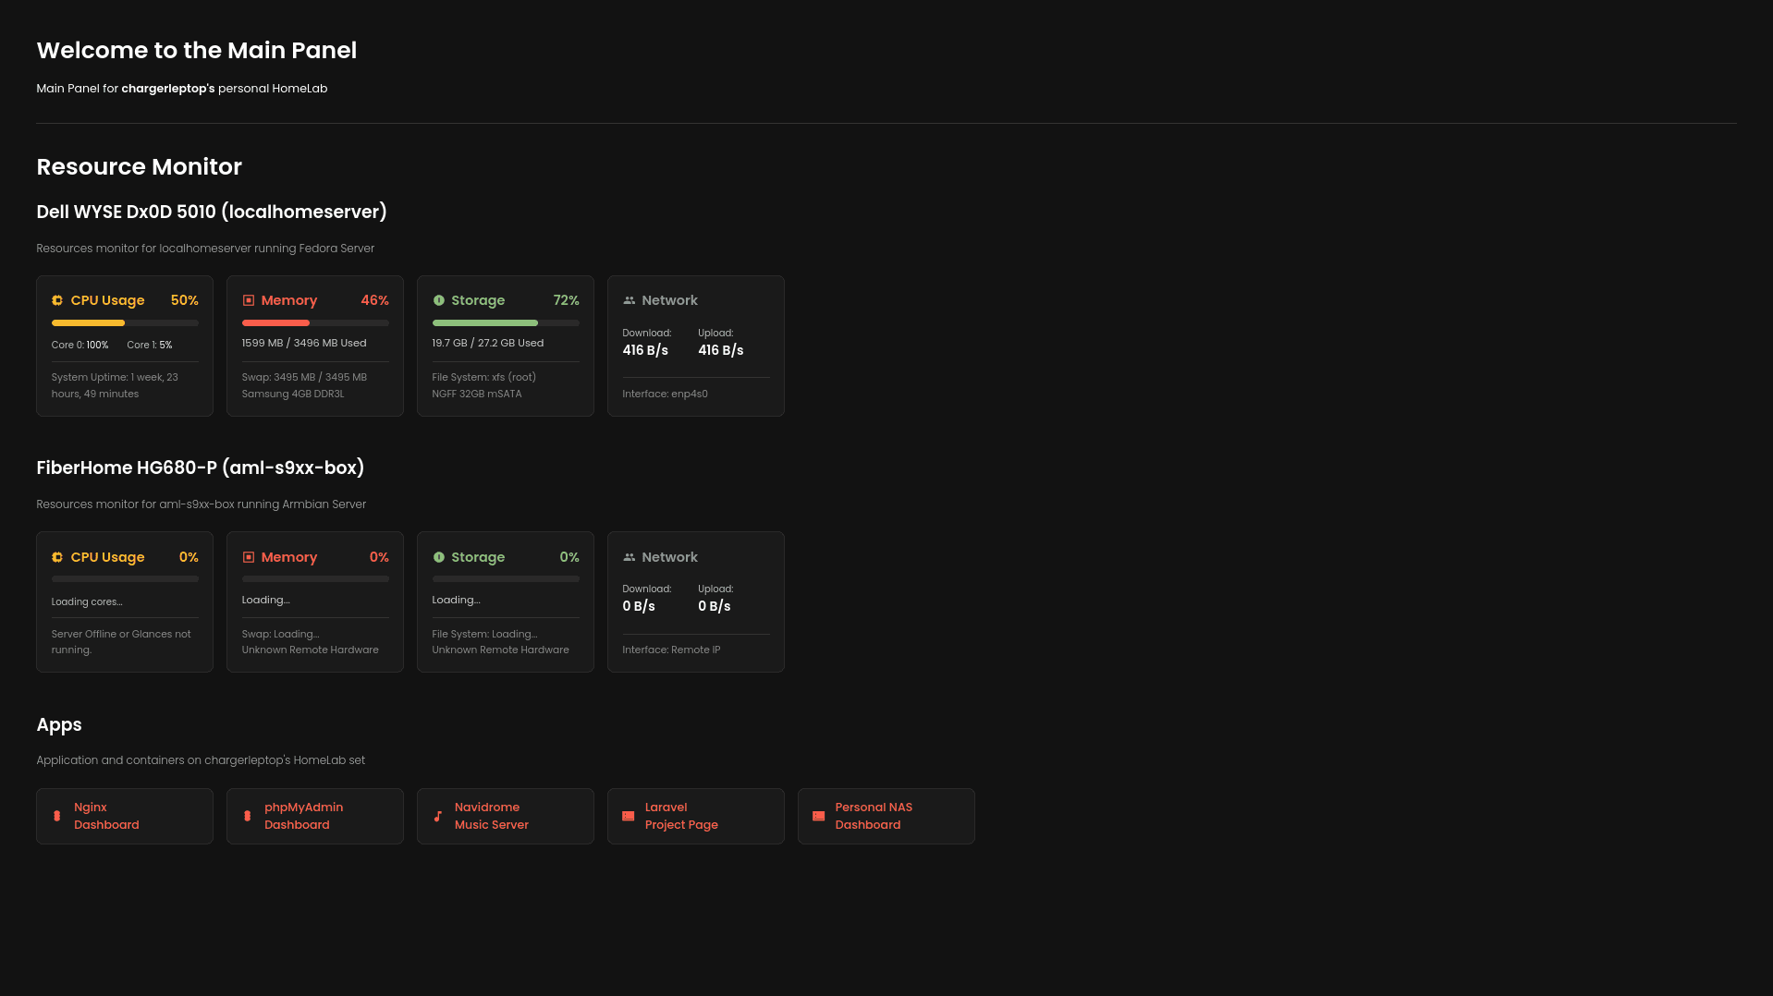Viewport: 1773px width, 996px height.
Task: Launch Navidrome Music Server
Action: click(506, 816)
